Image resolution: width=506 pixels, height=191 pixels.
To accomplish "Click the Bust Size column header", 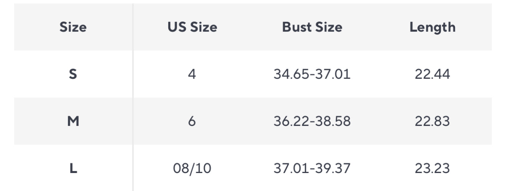I will (x=312, y=27).
